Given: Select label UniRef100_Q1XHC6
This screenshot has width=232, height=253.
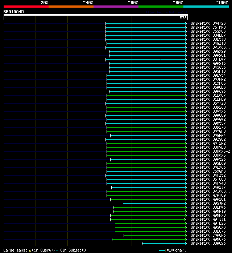Looking at the screenshot, I should click(x=208, y=83).
